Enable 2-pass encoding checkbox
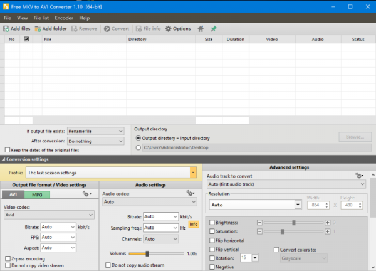Screen dimensions: 376x271 (x=8, y=258)
